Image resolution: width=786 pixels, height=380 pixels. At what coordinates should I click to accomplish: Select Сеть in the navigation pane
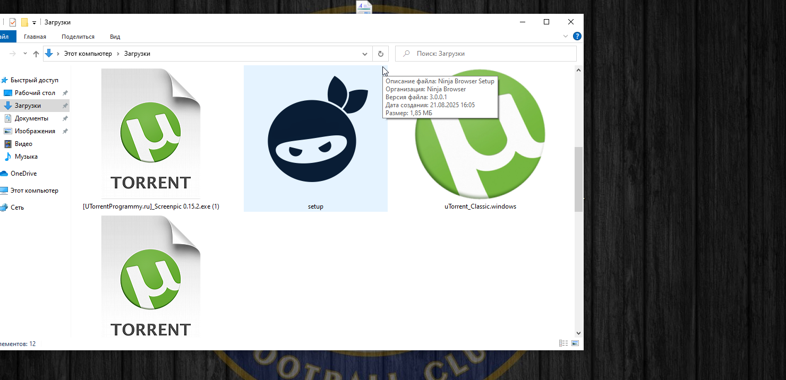click(17, 208)
